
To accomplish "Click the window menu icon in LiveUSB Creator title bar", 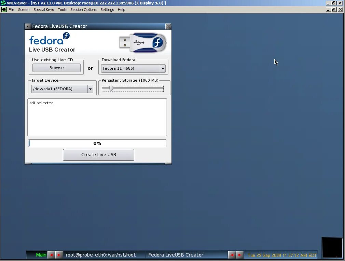I will pyautogui.click(x=28, y=27).
